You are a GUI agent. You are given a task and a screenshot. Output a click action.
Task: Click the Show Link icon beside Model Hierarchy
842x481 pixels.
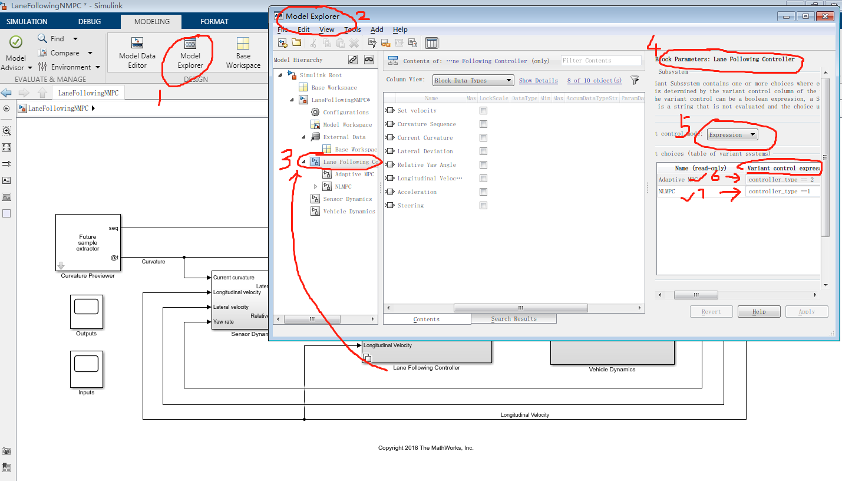coord(353,60)
